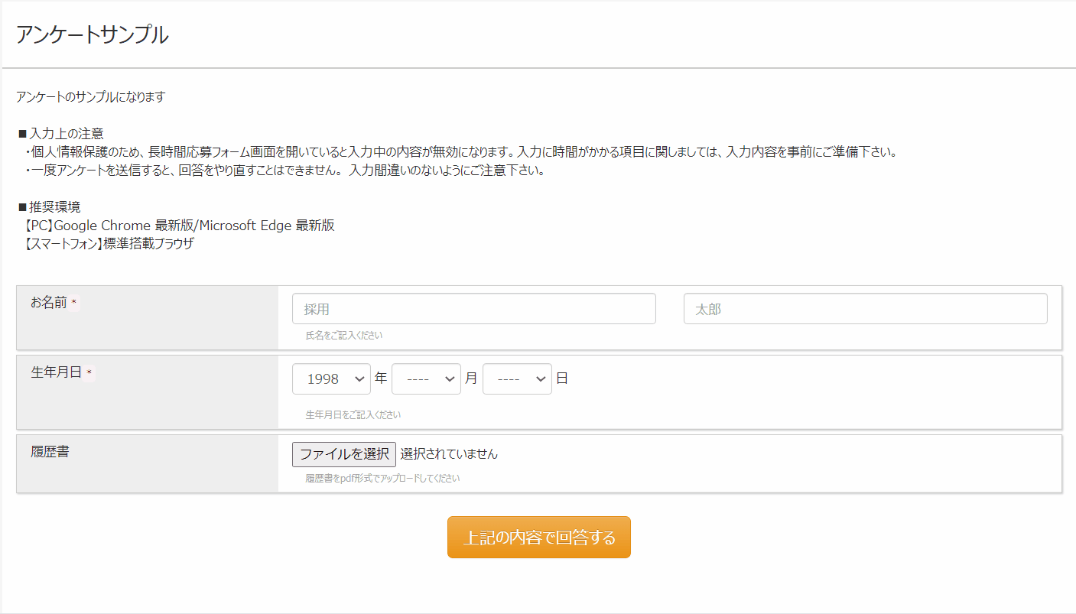Image resolution: width=1076 pixels, height=614 pixels.
Task: Click the ■推奨環境 section heading
Action: [48, 207]
